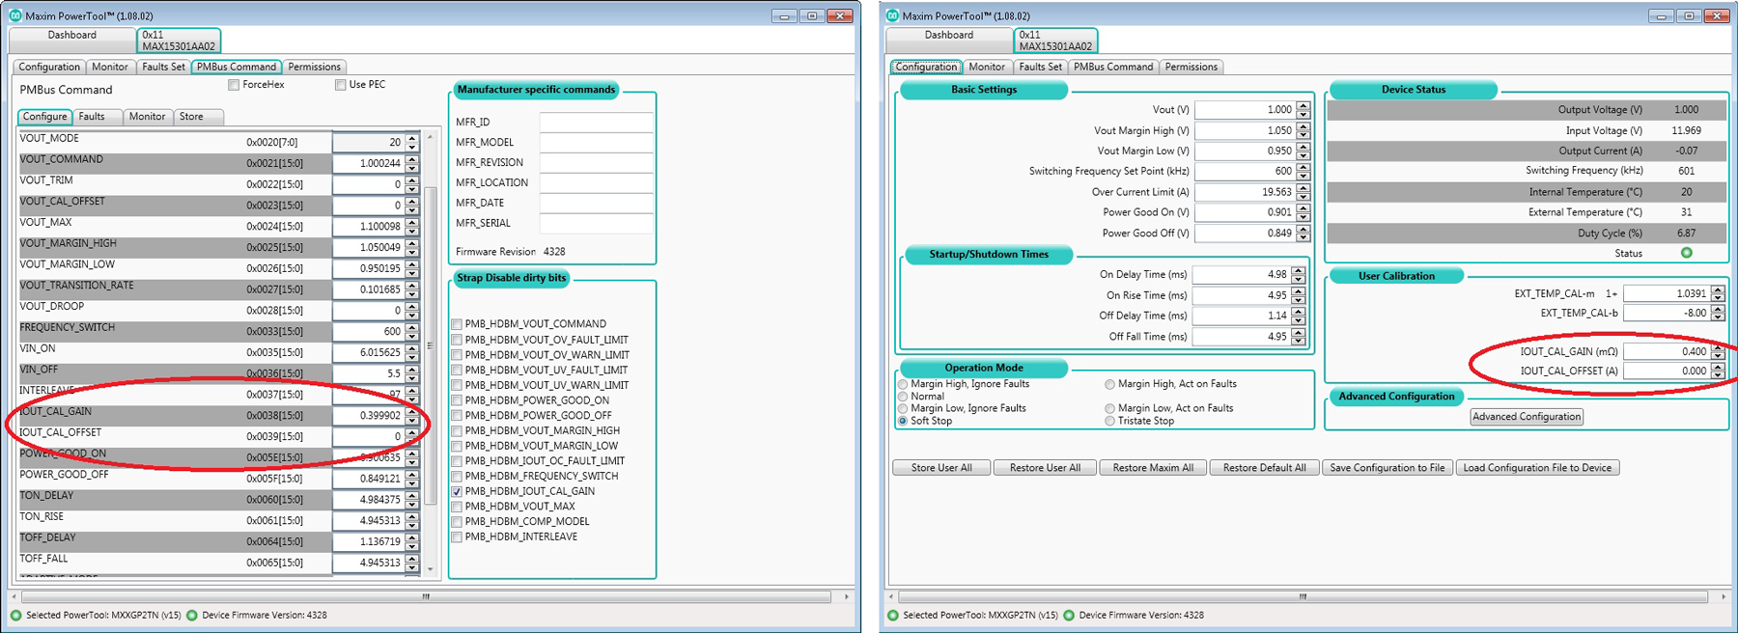Click the Maxim PowerTool app icon in left title bar
The width and height of the screenshot is (1738, 633).
pos(15,15)
